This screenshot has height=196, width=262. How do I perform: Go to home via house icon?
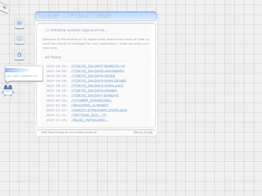point(19,55)
